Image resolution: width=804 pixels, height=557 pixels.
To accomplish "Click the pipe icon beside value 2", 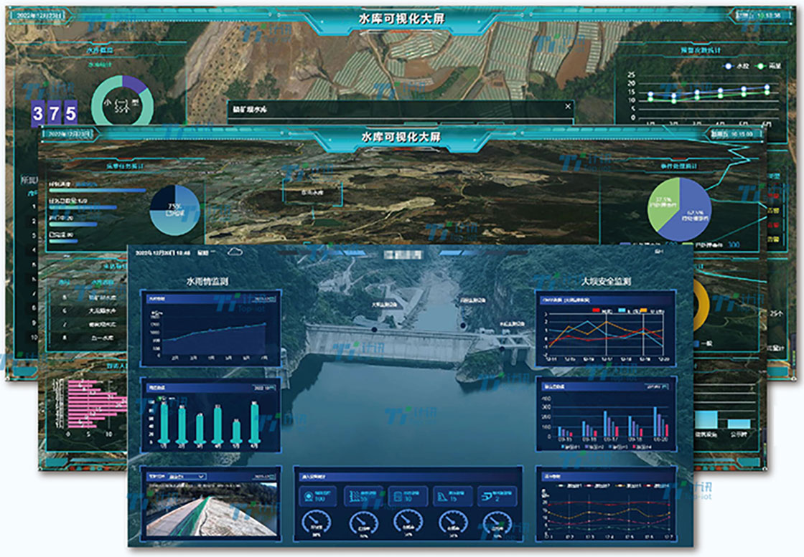I will [x=487, y=495].
